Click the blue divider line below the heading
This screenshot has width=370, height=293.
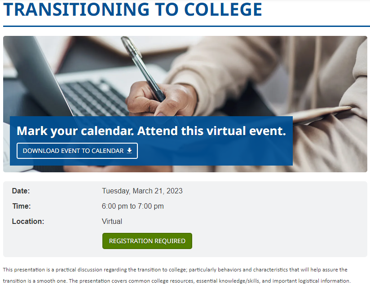pyautogui.click(x=186, y=26)
